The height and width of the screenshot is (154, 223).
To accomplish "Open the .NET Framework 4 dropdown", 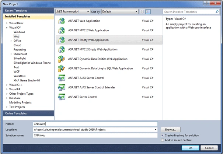I will click(73, 11).
